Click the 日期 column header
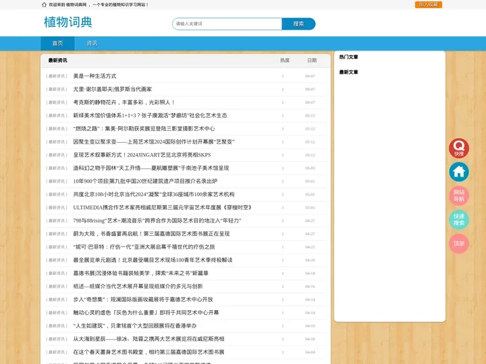Screen dimensions: 486x364 [x=312, y=61]
